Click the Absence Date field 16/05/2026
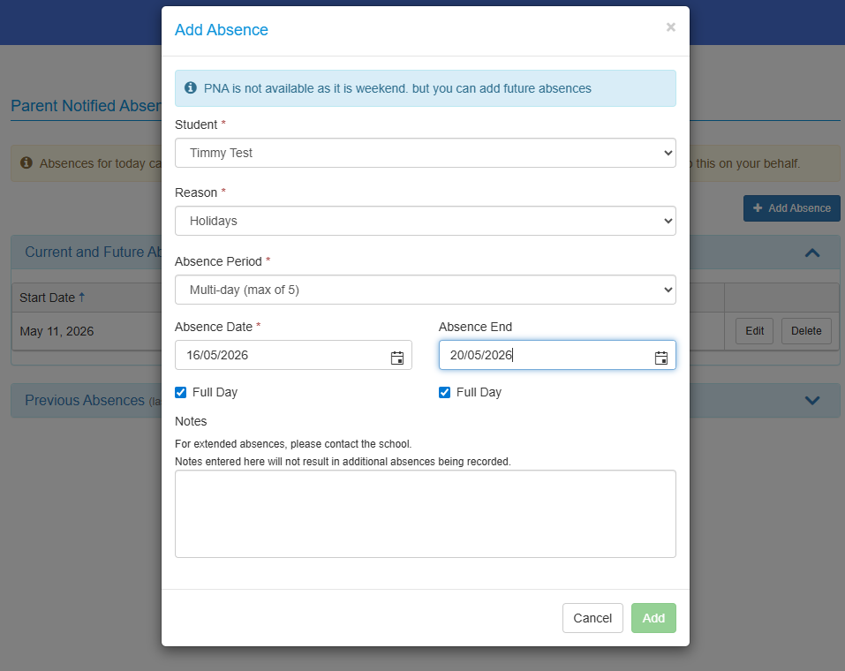This screenshot has height=671, width=845. click(x=293, y=355)
